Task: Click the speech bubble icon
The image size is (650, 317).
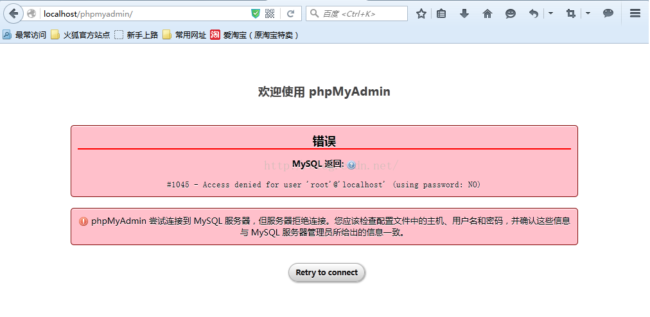Action: click(x=608, y=13)
